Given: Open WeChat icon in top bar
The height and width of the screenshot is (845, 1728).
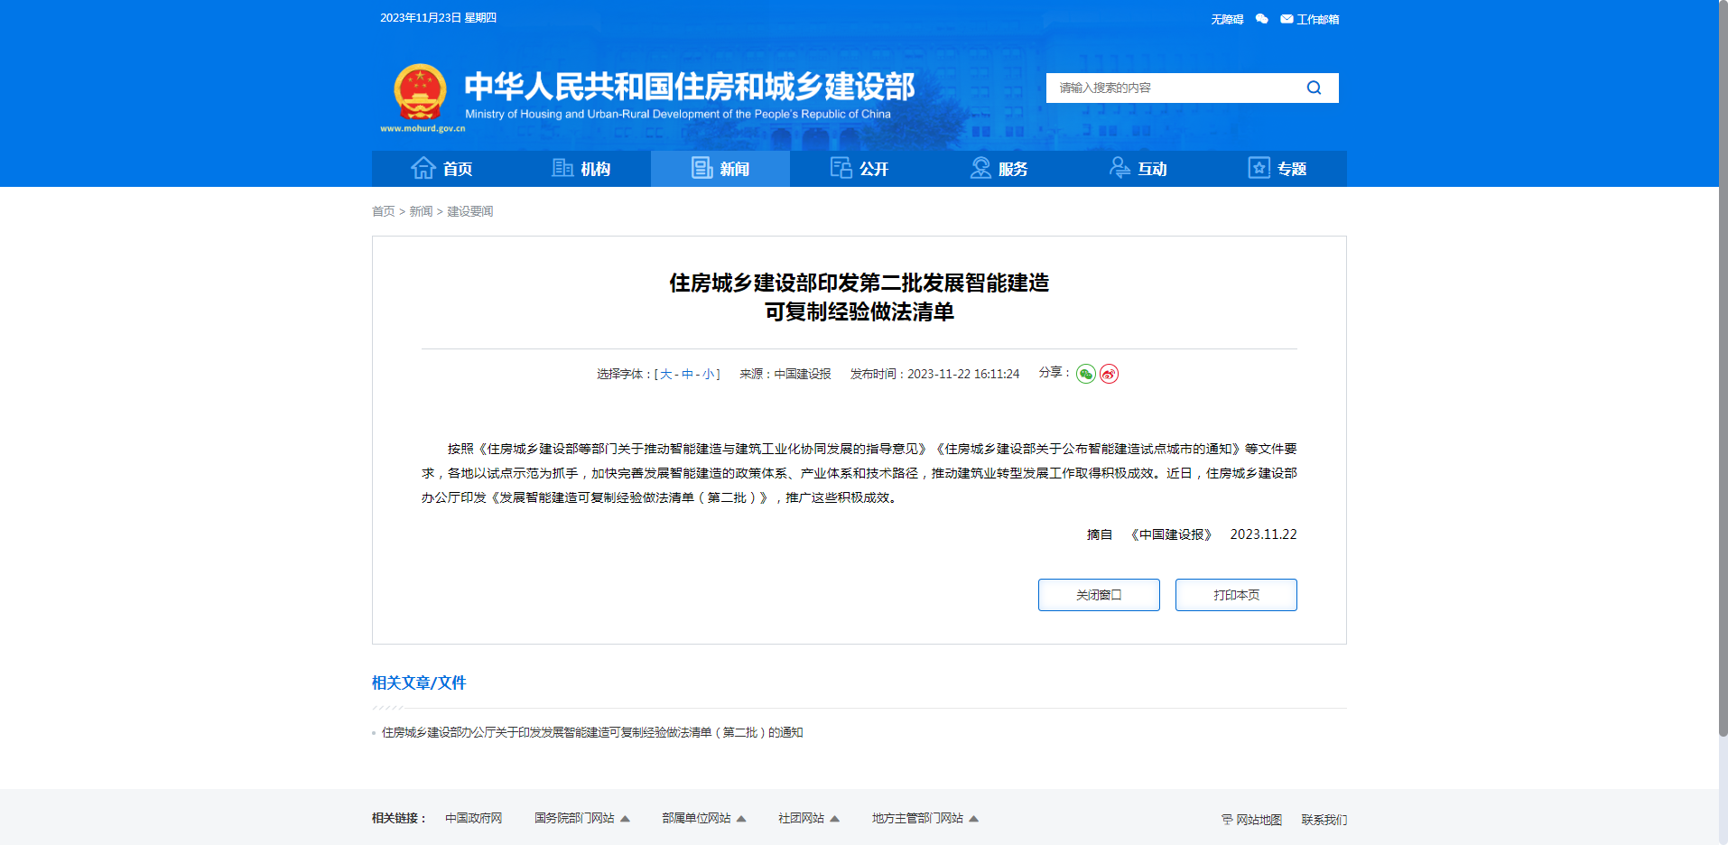Looking at the screenshot, I should click(x=1262, y=19).
